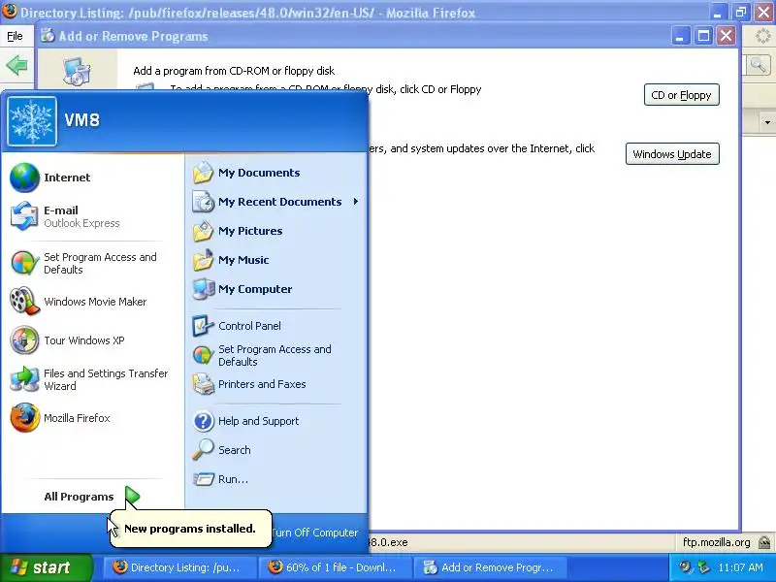The image size is (776, 582).
Task: Click the Start button
Action: click(x=47, y=567)
